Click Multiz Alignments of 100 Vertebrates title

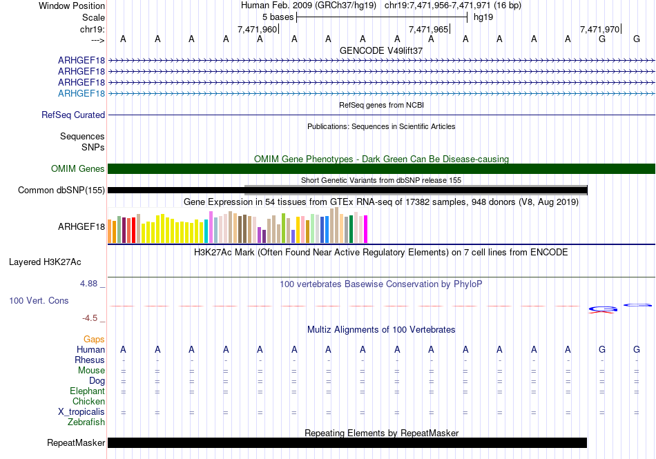[x=381, y=329]
